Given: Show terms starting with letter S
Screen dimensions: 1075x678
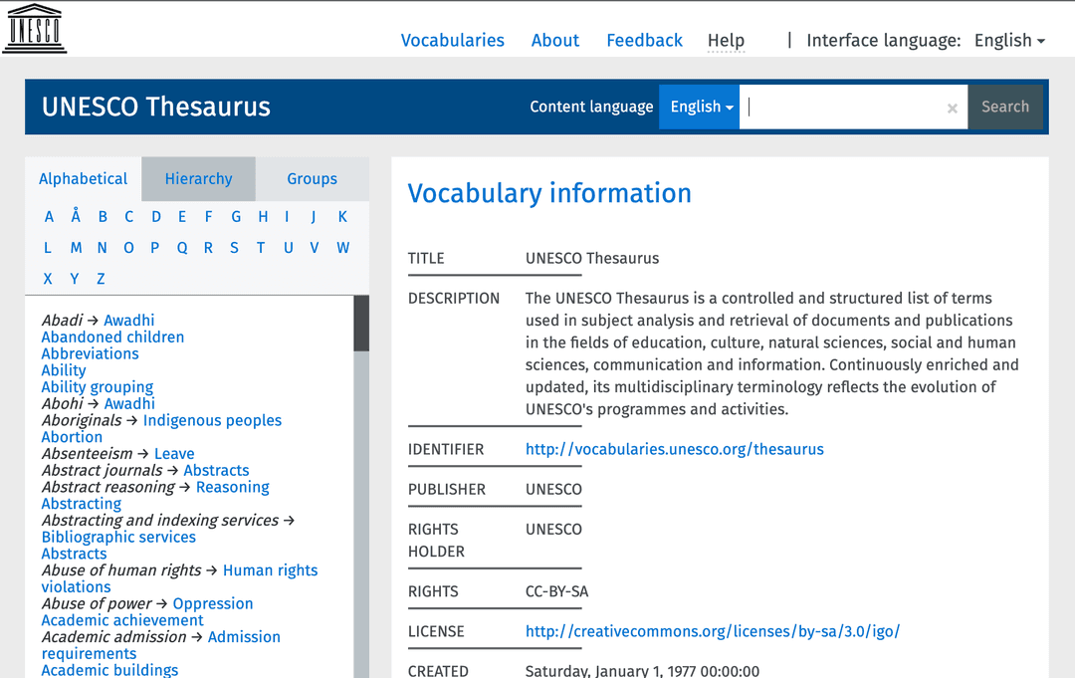Looking at the screenshot, I should point(235,248).
